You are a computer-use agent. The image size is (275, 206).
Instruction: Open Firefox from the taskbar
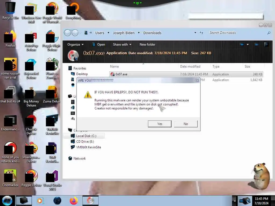click(74, 201)
